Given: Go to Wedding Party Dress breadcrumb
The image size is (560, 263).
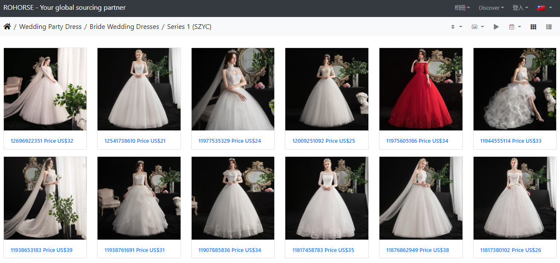Looking at the screenshot, I should (x=50, y=27).
